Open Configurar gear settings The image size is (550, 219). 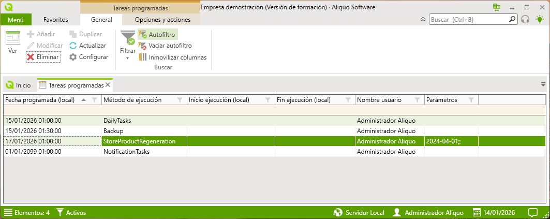pyautogui.click(x=73, y=57)
